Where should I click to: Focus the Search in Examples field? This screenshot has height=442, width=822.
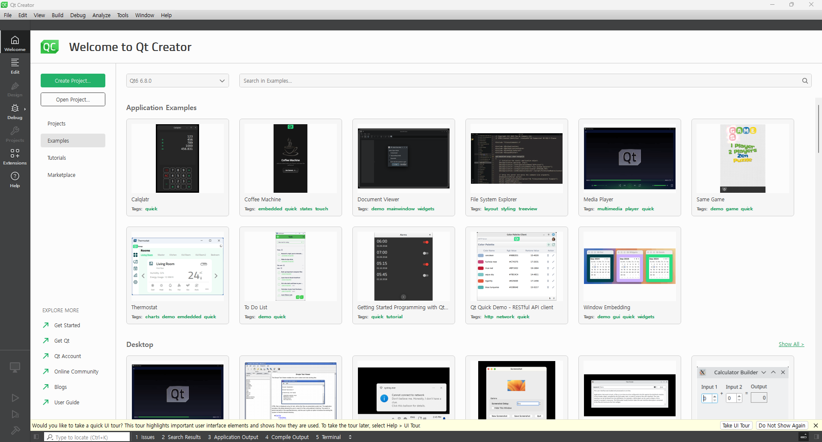tap(525, 81)
